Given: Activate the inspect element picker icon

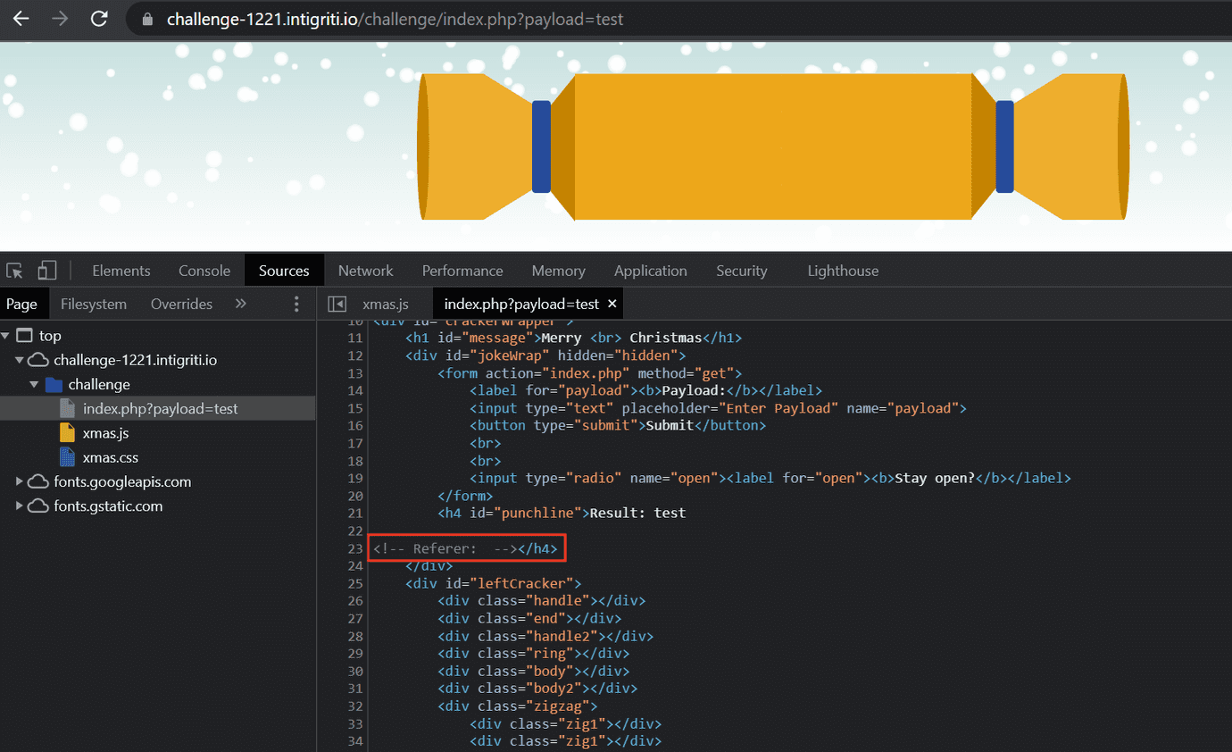Looking at the screenshot, I should click(x=14, y=271).
